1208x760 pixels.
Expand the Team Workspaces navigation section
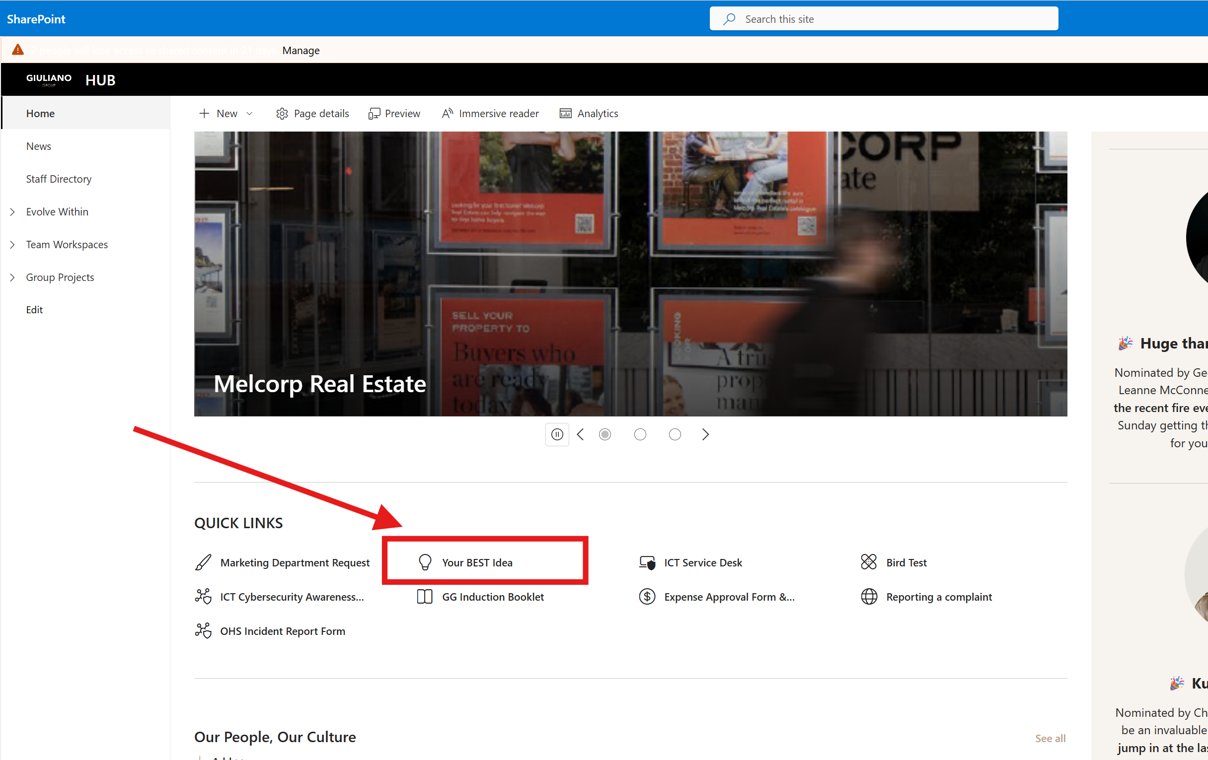12,245
